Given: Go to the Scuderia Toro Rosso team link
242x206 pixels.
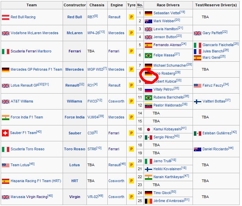Looking at the screenshot, I should tap(27, 149).
